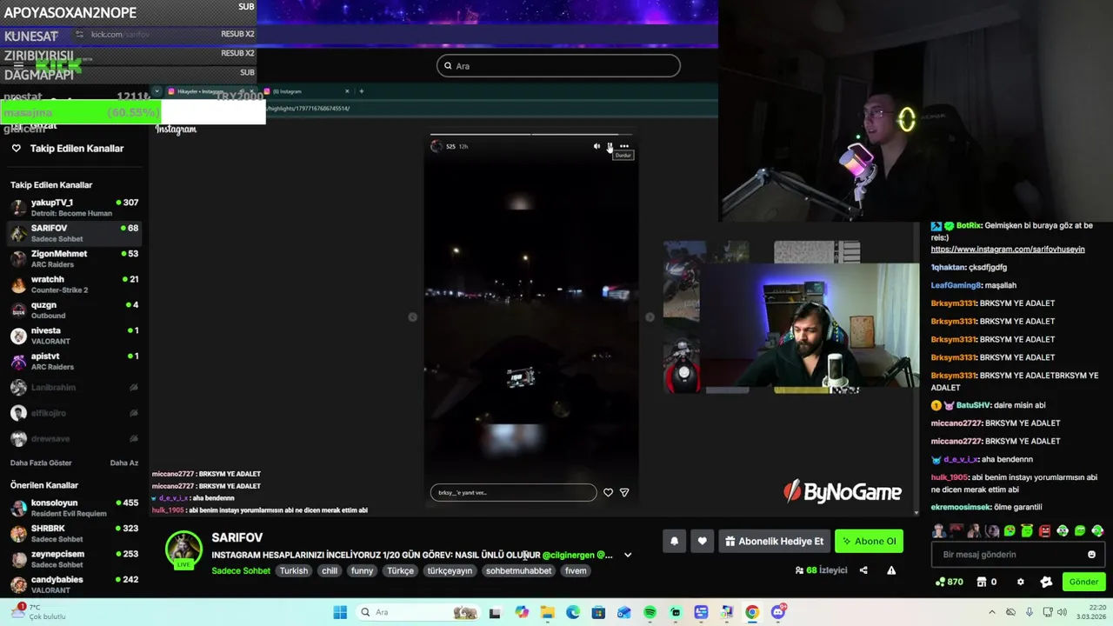Click the Abonelik Hediye Et button
This screenshot has height=626, width=1113.
pyautogui.click(x=774, y=541)
